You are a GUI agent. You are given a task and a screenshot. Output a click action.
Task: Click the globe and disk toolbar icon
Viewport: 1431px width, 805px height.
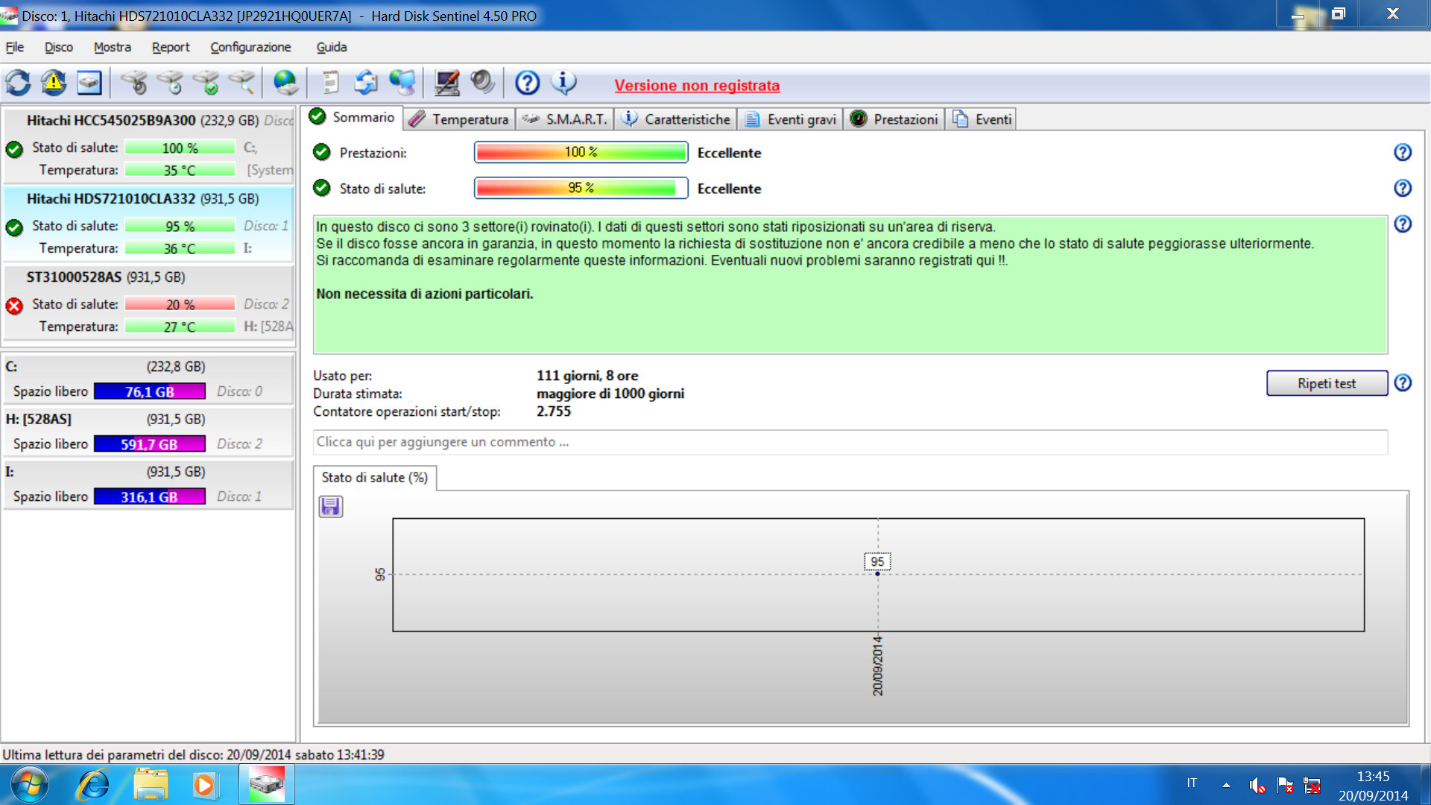285,83
